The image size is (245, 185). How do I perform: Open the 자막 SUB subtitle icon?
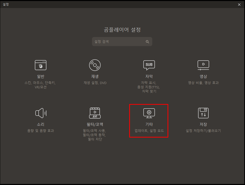[149, 65]
